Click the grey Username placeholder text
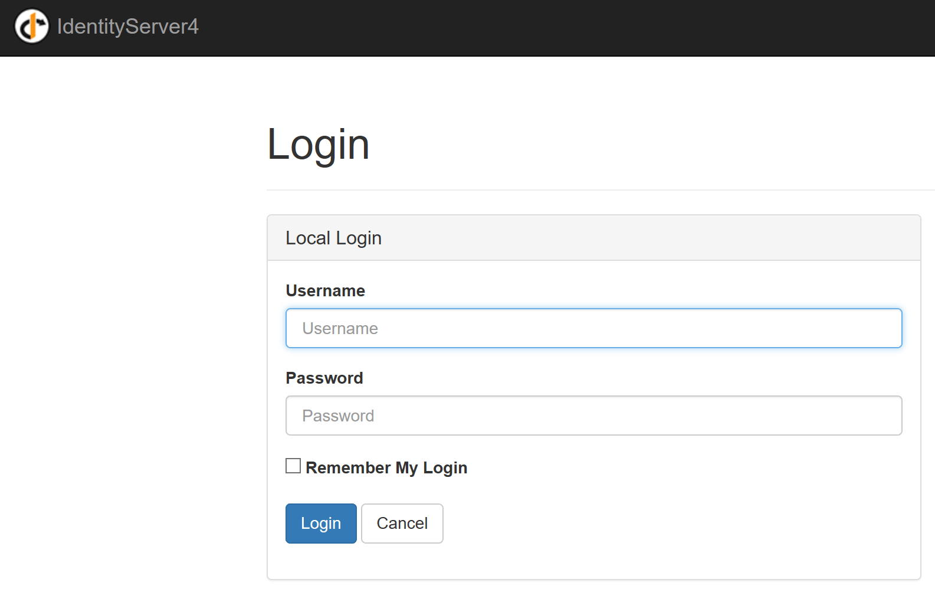Viewport: 935px width, 592px height. pyautogui.click(x=340, y=328)
